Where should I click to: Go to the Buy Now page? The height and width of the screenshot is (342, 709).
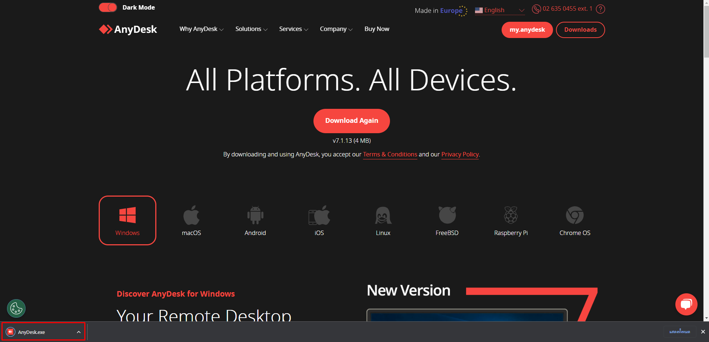377,29
